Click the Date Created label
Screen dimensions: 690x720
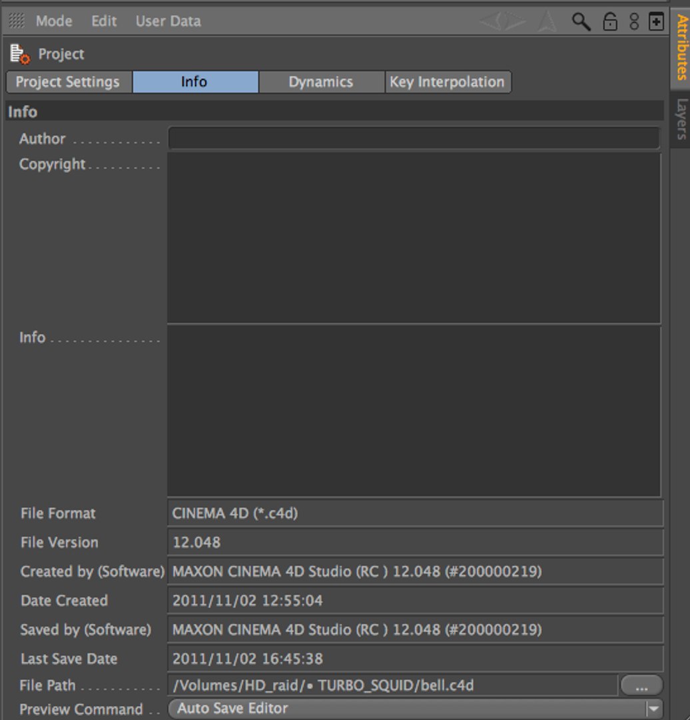click(64, 601)
